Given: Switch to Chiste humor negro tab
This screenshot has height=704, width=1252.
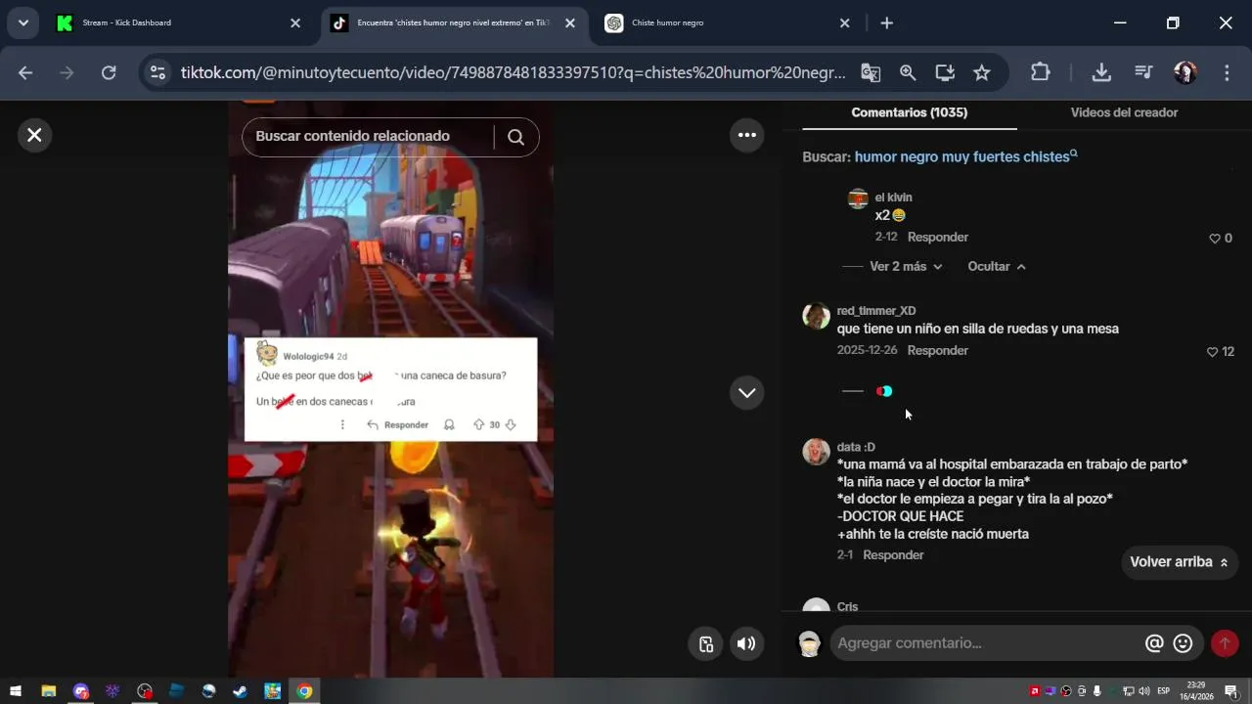Looking at the screenshot, I should tap(724, 22).
